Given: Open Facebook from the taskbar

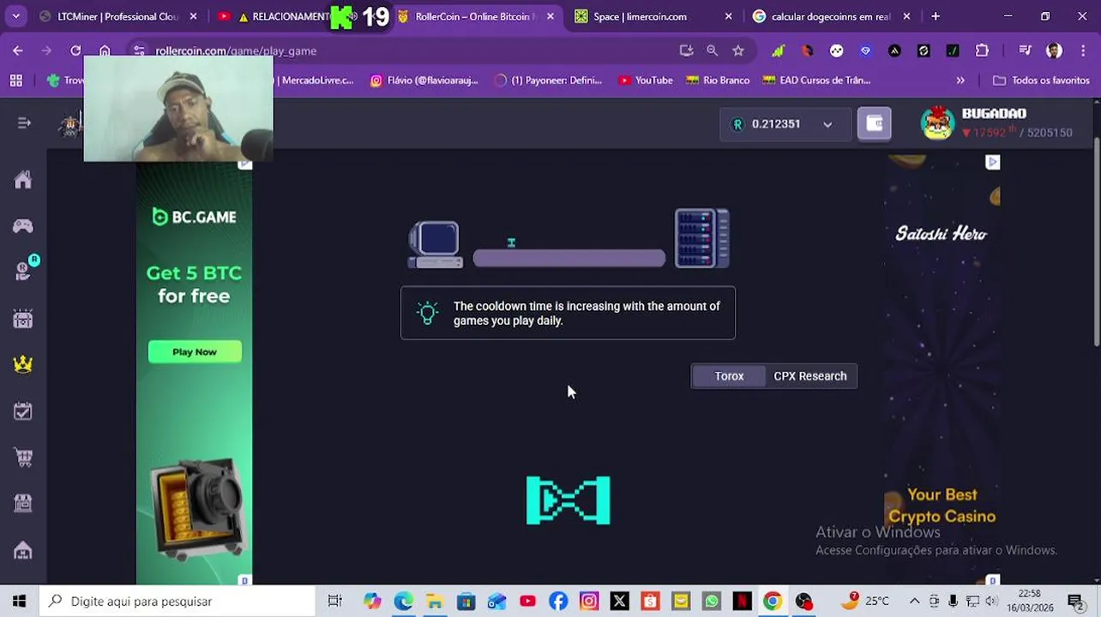Looking at the screenshot, I should [x=558, y=601].
